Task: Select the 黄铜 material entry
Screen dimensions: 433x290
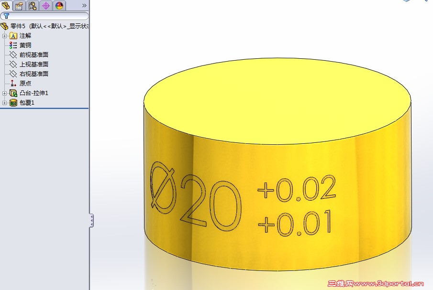Action: tap(25, 45)
